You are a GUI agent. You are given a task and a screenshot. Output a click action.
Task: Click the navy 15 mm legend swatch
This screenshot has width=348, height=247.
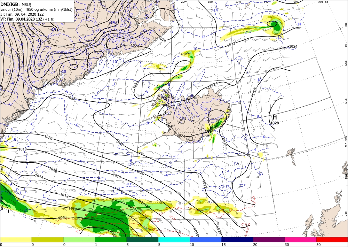point(237,239)
